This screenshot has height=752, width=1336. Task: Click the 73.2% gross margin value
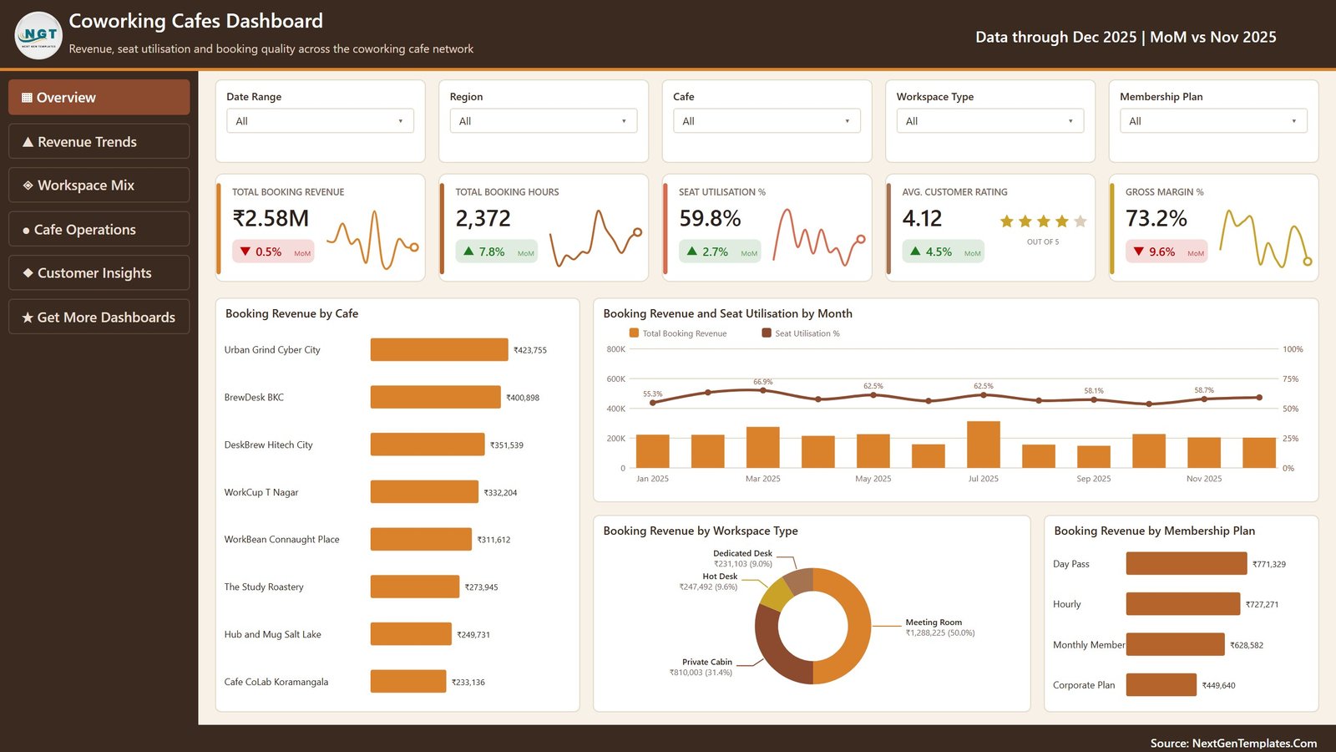pos(1156,218)
